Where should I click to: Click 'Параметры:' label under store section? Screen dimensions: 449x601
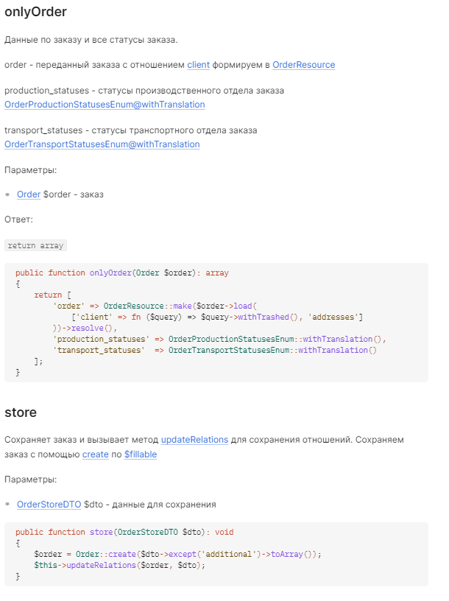(x=31, y=479)
